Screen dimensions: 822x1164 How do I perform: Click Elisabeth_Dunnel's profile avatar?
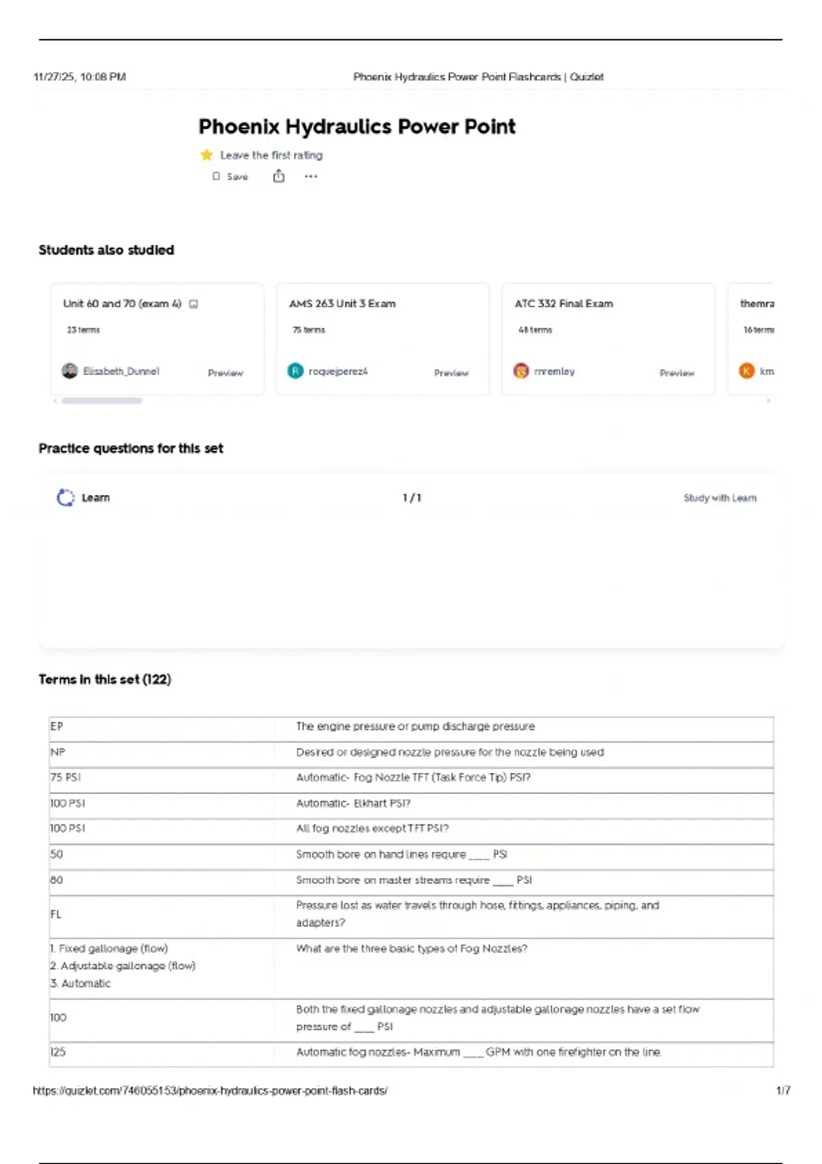pyautogui.click(x=70, y=371)
